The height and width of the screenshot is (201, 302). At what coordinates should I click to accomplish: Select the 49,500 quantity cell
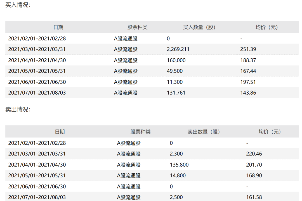coord(175,71)
